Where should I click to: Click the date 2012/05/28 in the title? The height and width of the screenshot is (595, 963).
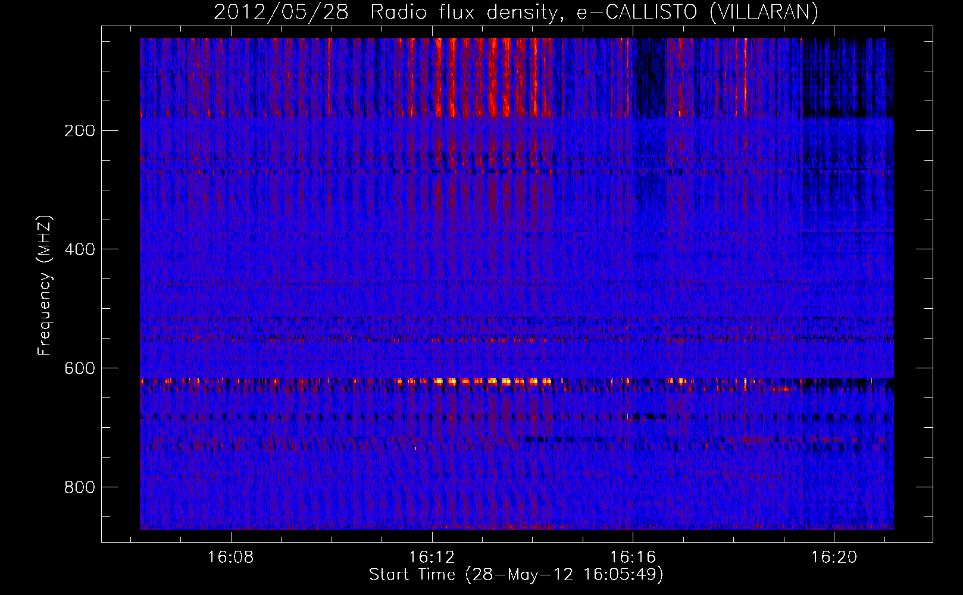(281, 12)
